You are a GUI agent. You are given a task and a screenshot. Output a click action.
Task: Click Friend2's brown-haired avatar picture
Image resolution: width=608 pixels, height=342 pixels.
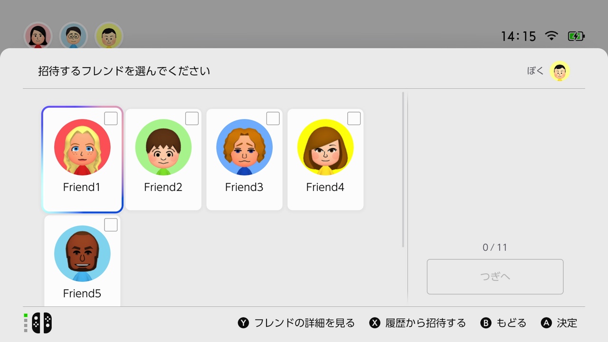coord(163,147)
